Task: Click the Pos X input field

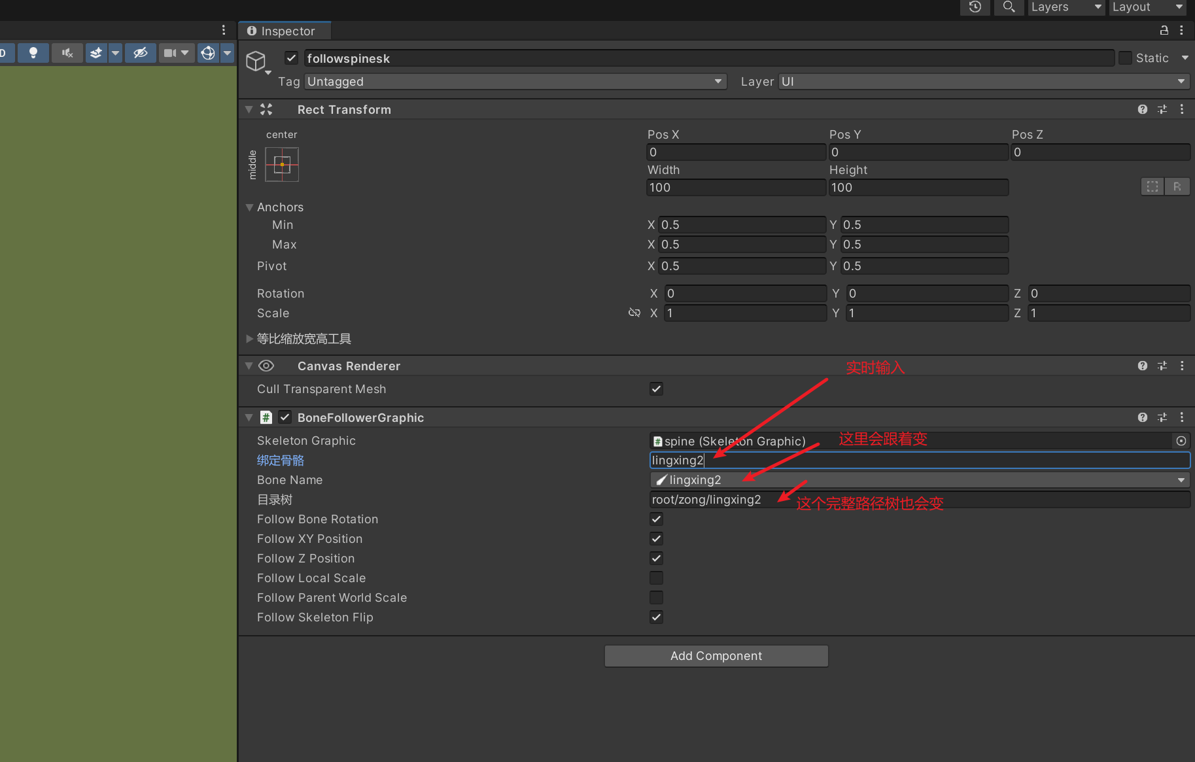Action: click(x=736, y=152)
